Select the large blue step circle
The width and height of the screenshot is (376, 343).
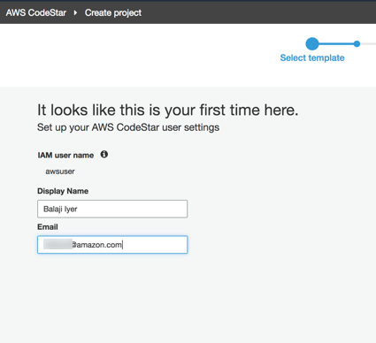click(312, 44)
